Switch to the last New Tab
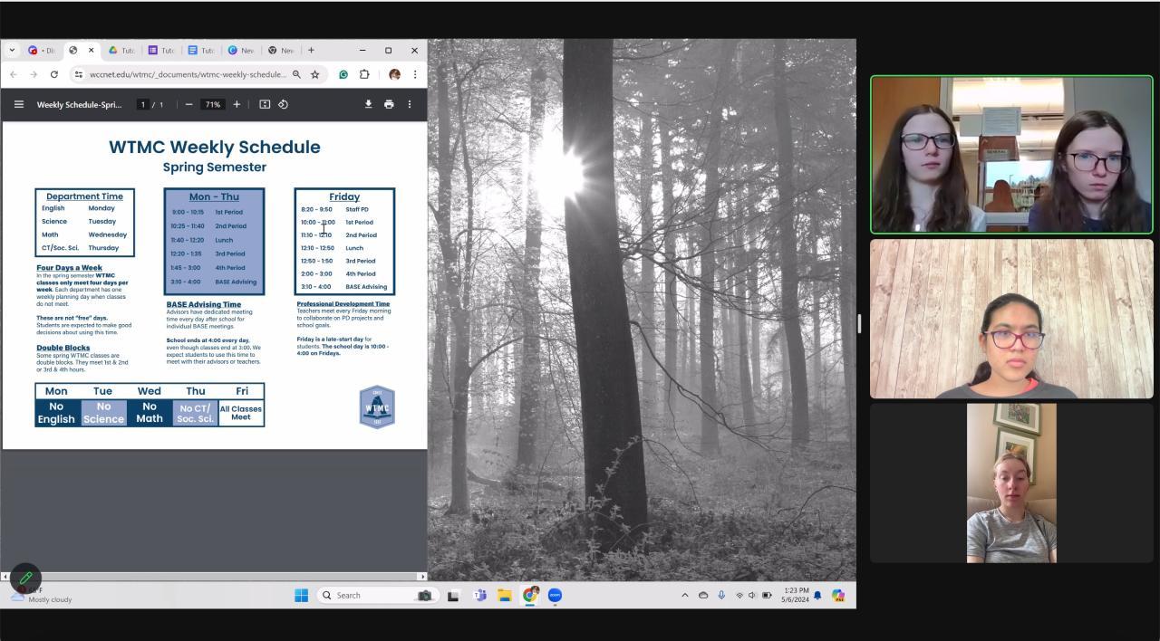 pos(281,50)
